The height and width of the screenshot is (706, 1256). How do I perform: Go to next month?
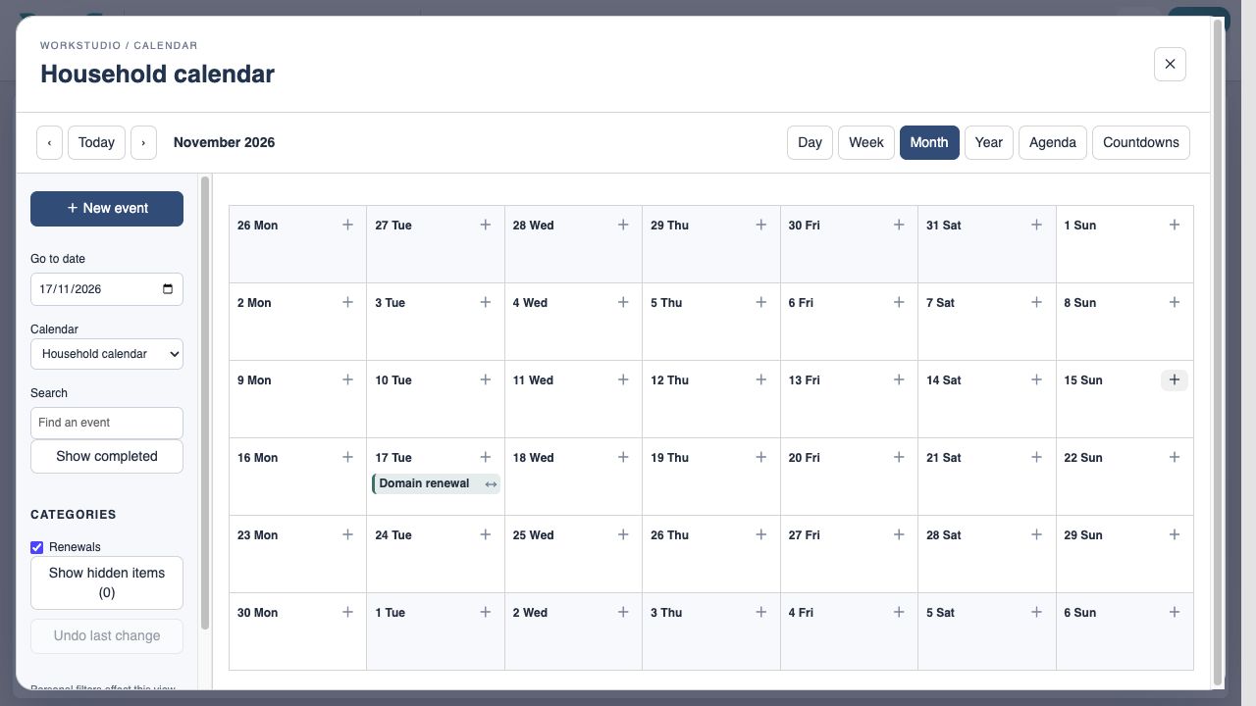point(143,142)
